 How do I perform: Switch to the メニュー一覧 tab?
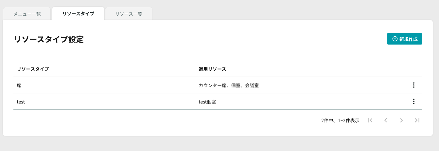coord(27,14)
